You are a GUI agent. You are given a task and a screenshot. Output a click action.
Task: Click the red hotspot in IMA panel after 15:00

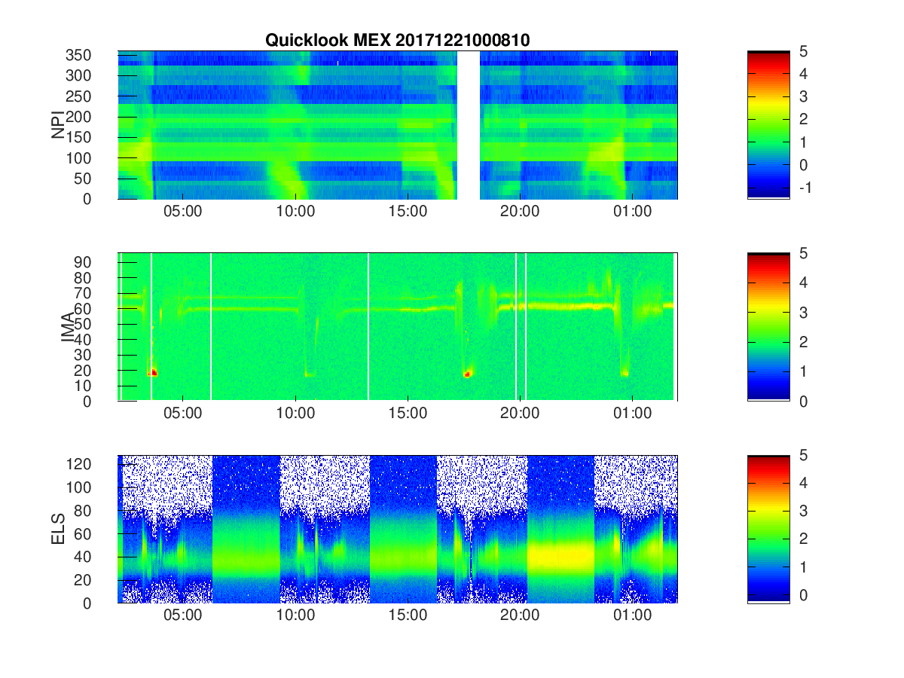(468, 374)
